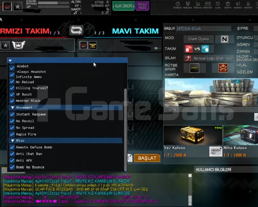The width and height of the screenshot is (258, 207).
Task: Click the Klan shield icon in top bar
Action: [x=218, y=5]
